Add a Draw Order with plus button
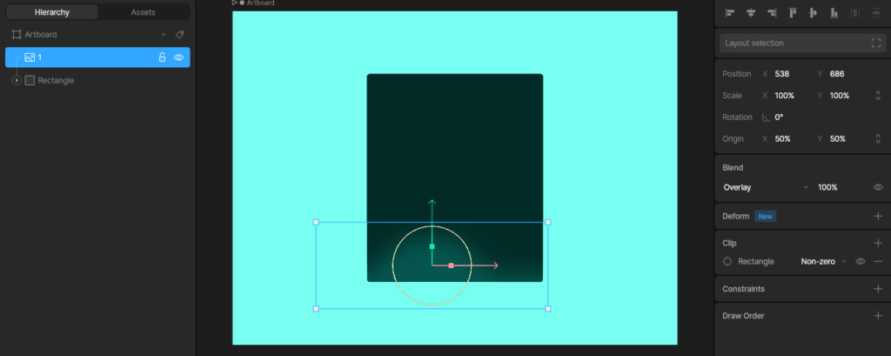This screenshot has height=356, width=891. point(878,316)
